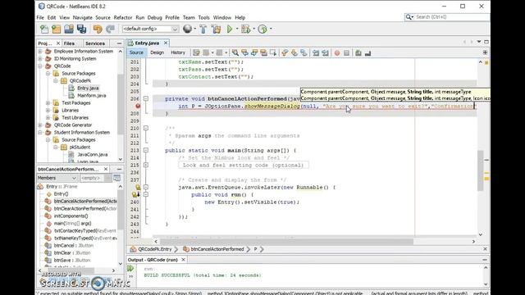Select Mainform.java in project tree
This screenshot has height=295, width=525.
pos(92,95)
